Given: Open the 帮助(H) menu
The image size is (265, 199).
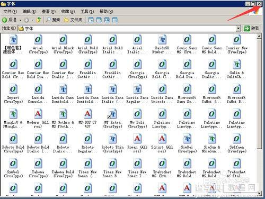Looking at the screenshot, I should click(x=106, y=12).
